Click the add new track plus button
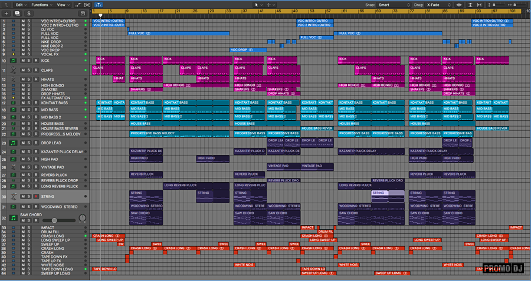 [x=6, y=12]
